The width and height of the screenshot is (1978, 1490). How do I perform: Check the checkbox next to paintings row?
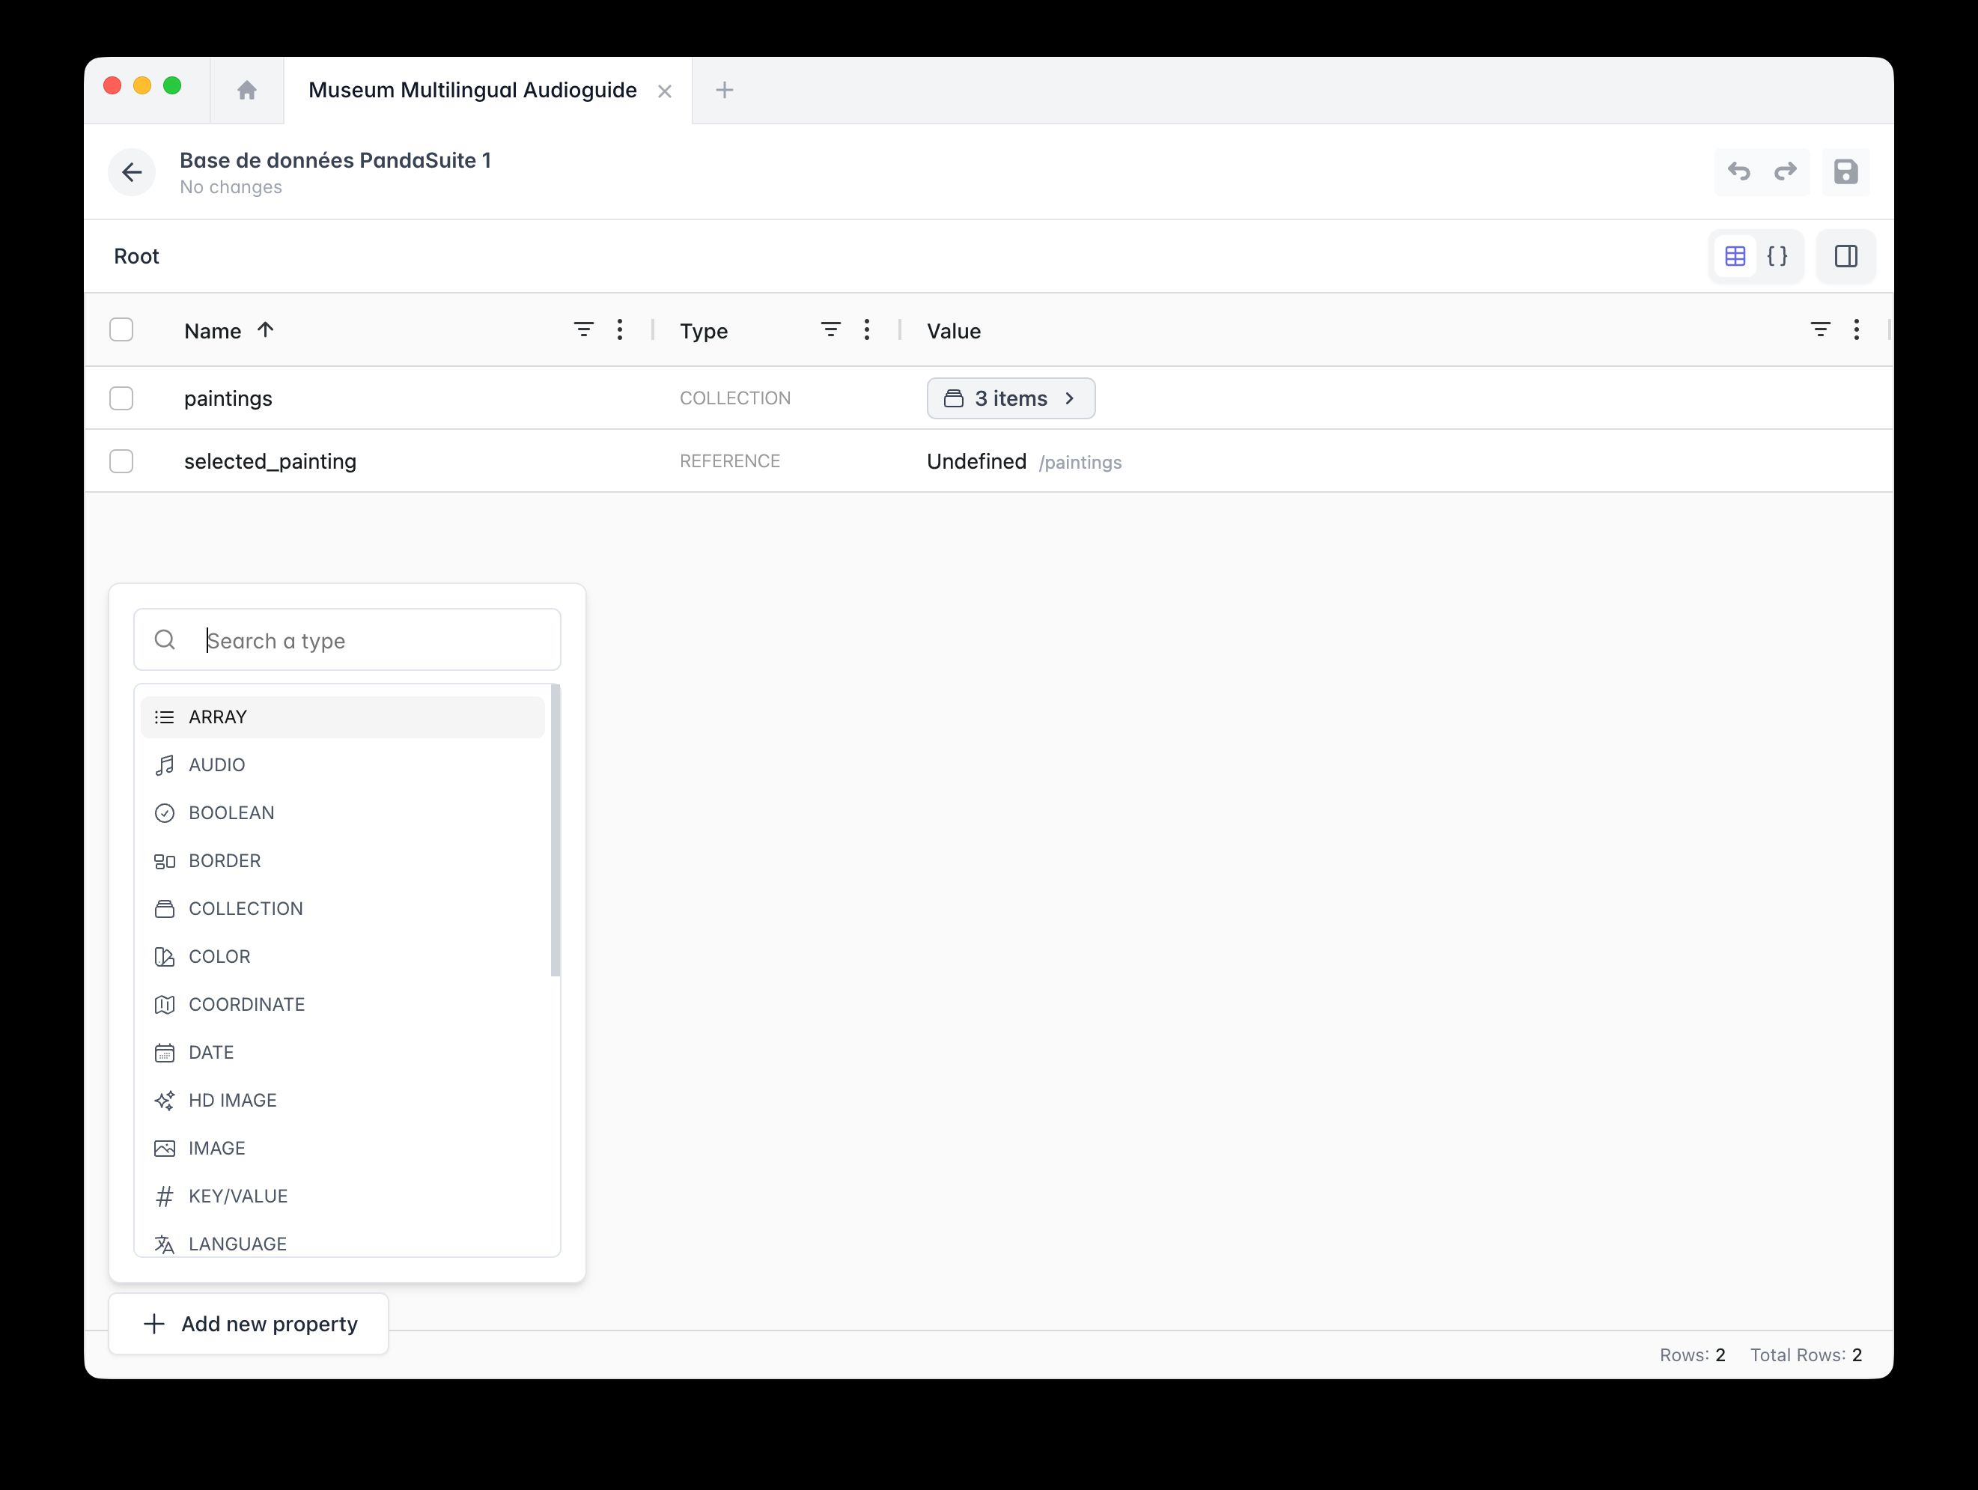pyautogui.click(x=121, y=397)
